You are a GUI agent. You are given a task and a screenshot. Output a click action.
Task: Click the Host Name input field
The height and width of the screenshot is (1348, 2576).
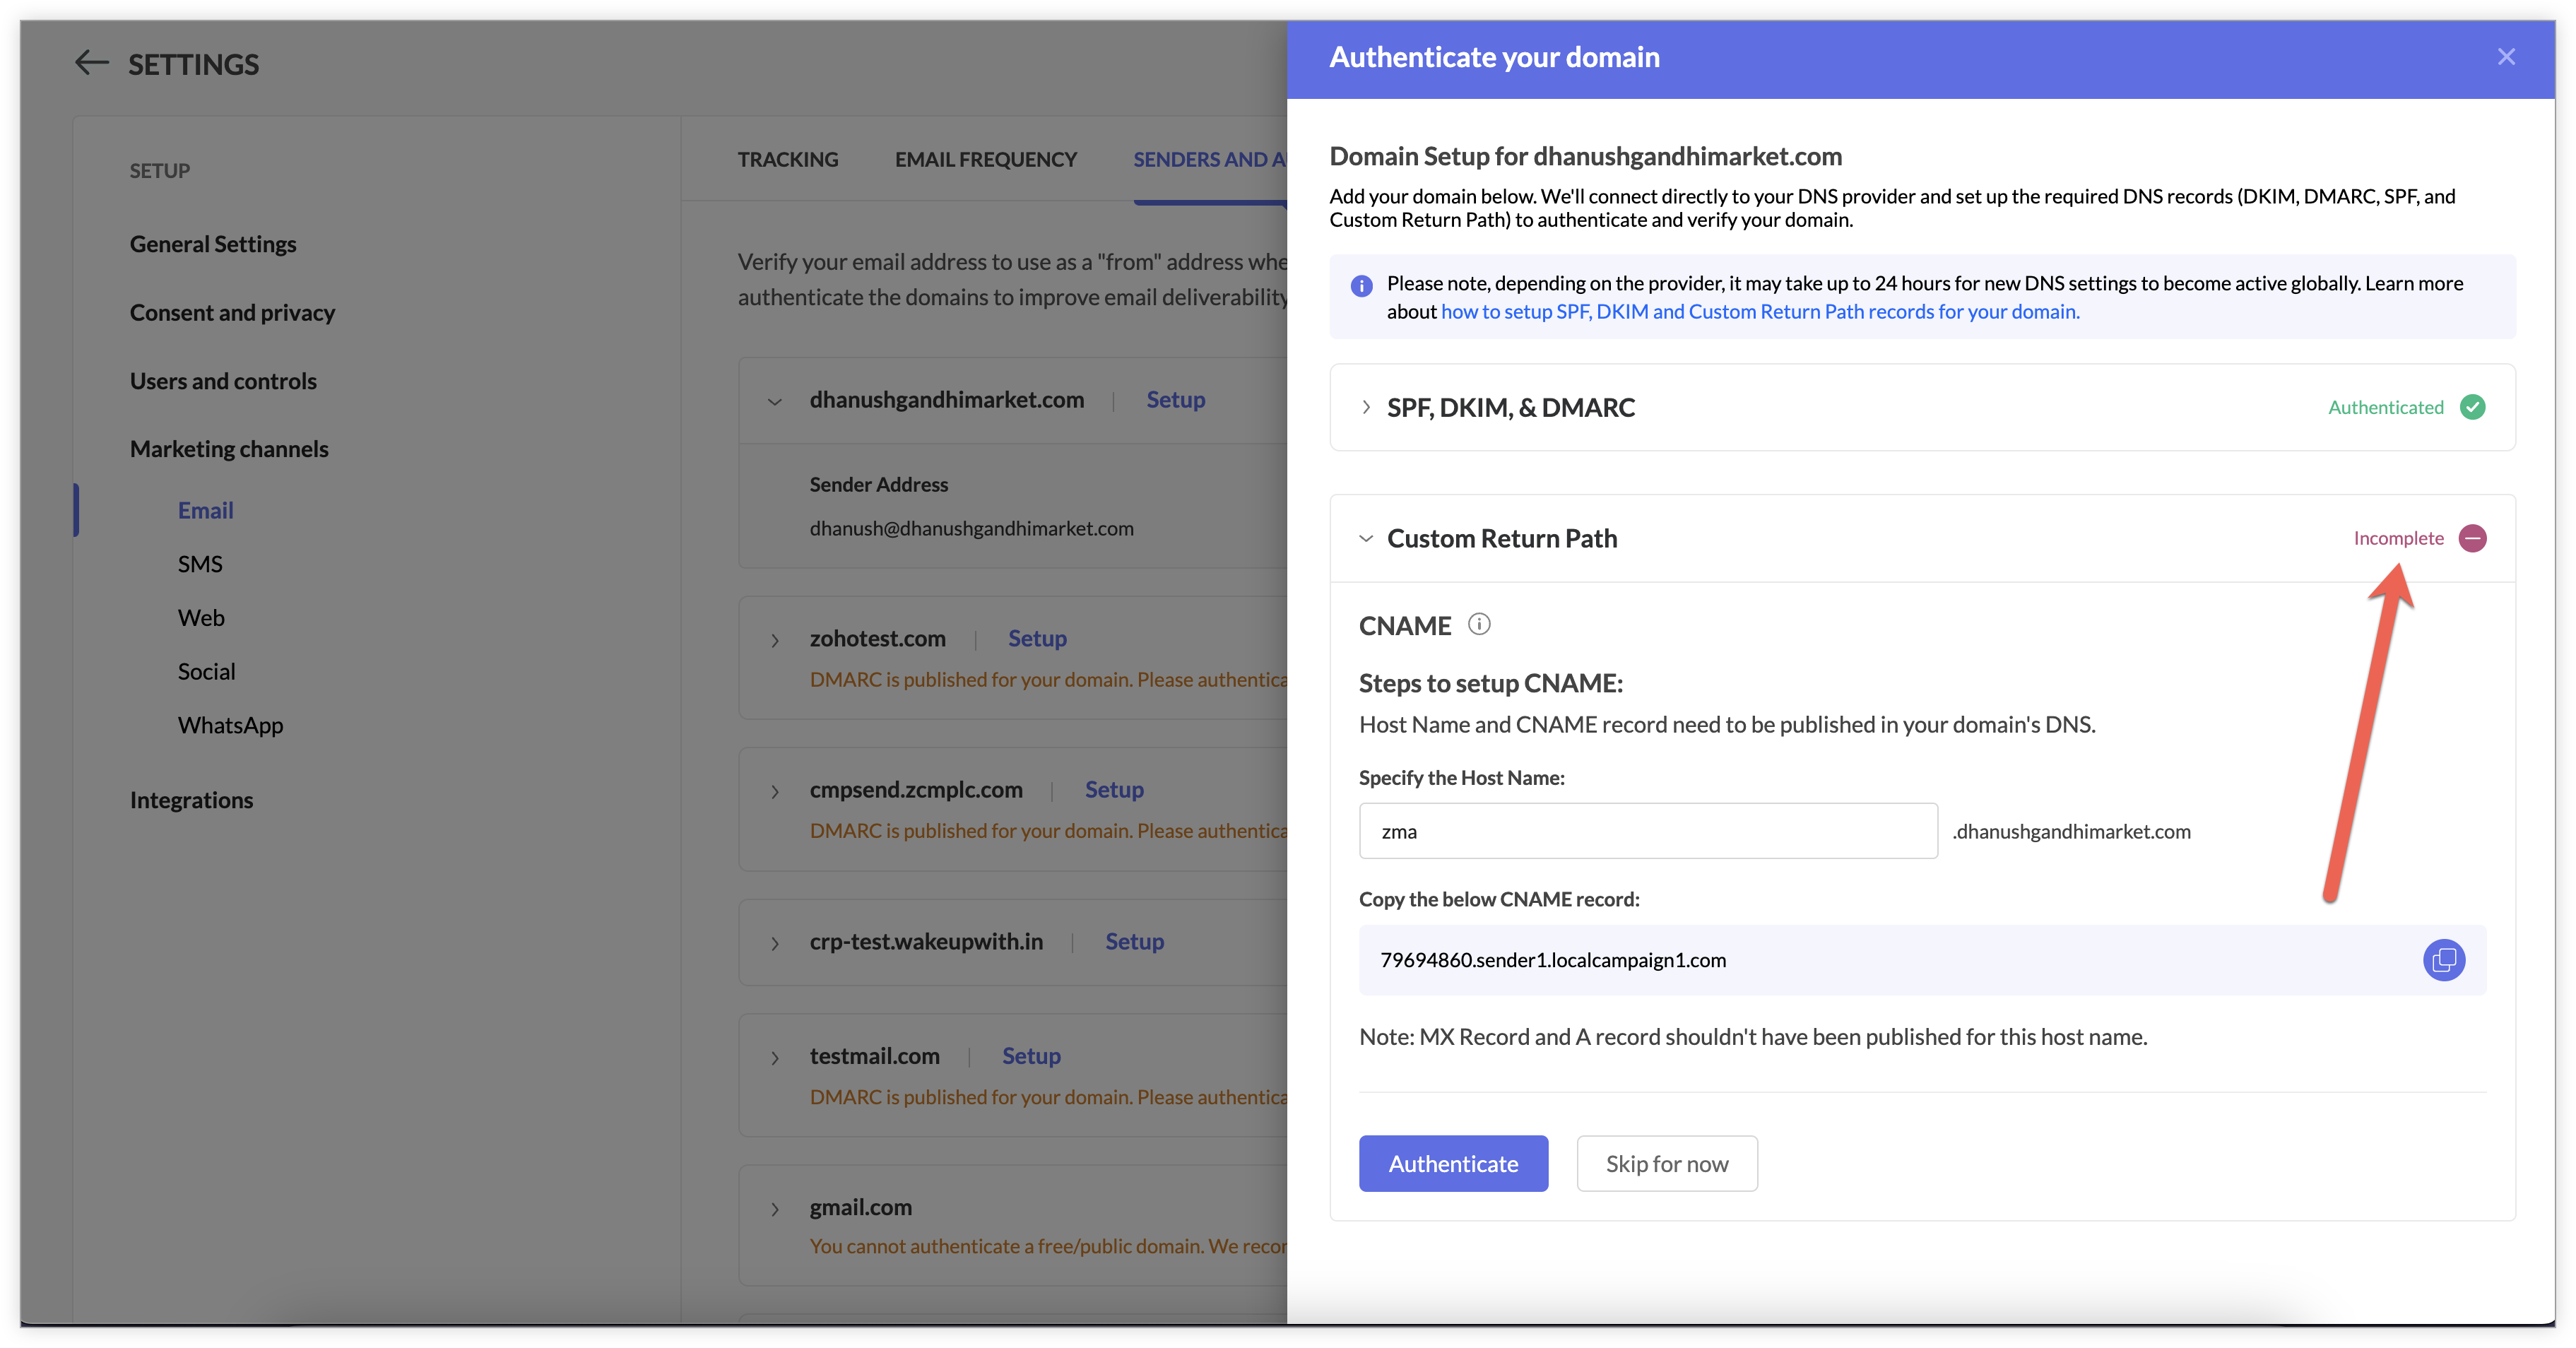1647,831
